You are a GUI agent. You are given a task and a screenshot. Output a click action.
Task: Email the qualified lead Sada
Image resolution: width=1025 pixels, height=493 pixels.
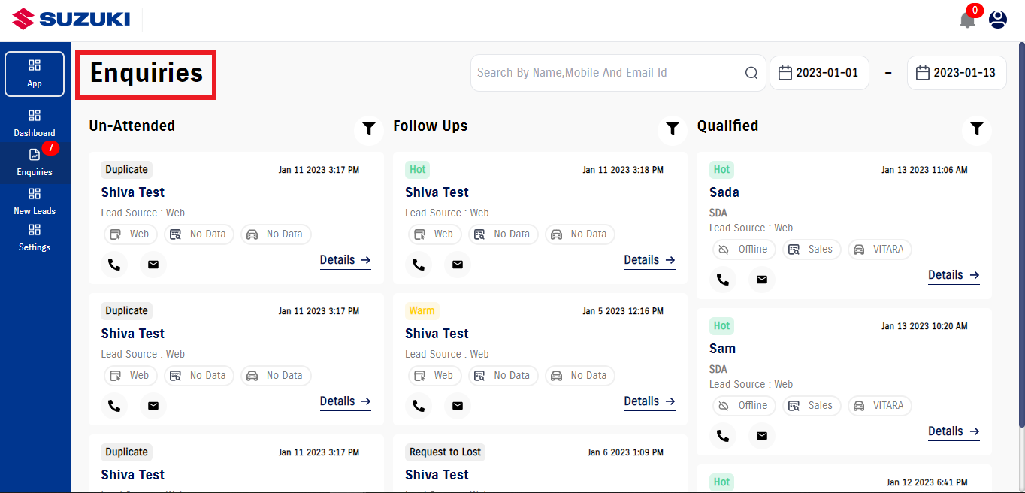762,280
